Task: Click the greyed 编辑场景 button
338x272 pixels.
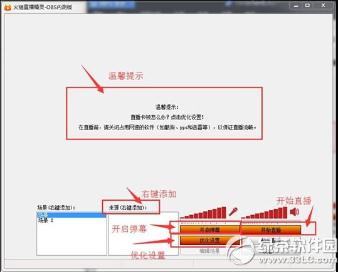Action: tap(209, 251)
